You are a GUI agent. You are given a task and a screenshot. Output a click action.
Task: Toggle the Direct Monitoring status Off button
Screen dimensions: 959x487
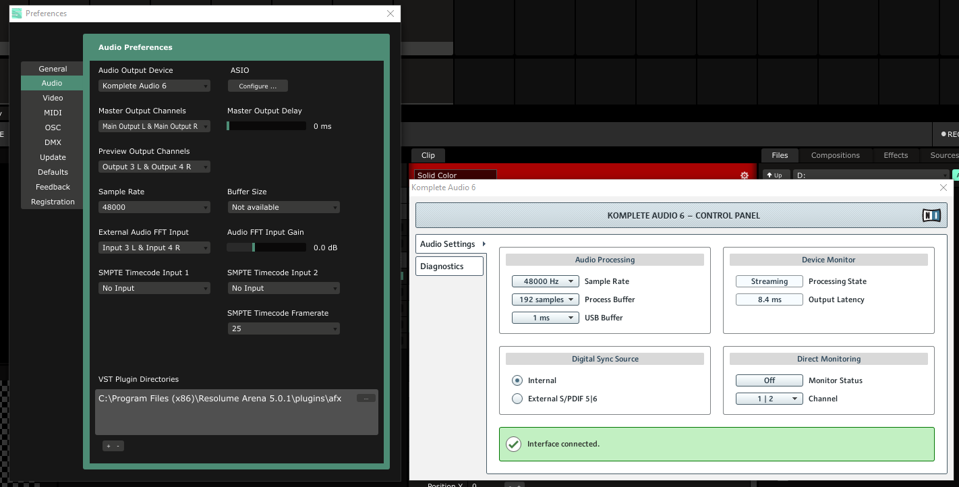(769, 380)
